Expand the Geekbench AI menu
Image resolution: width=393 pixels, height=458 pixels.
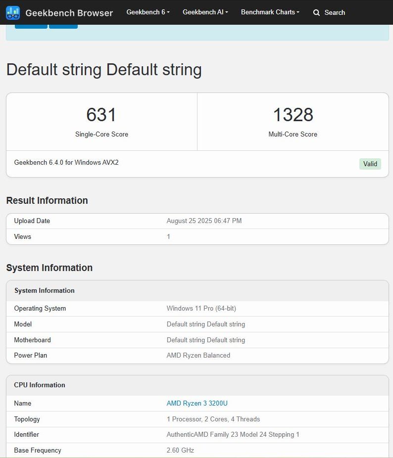coord(205,12)
